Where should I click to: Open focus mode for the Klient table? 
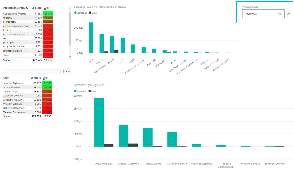point(62,72)
